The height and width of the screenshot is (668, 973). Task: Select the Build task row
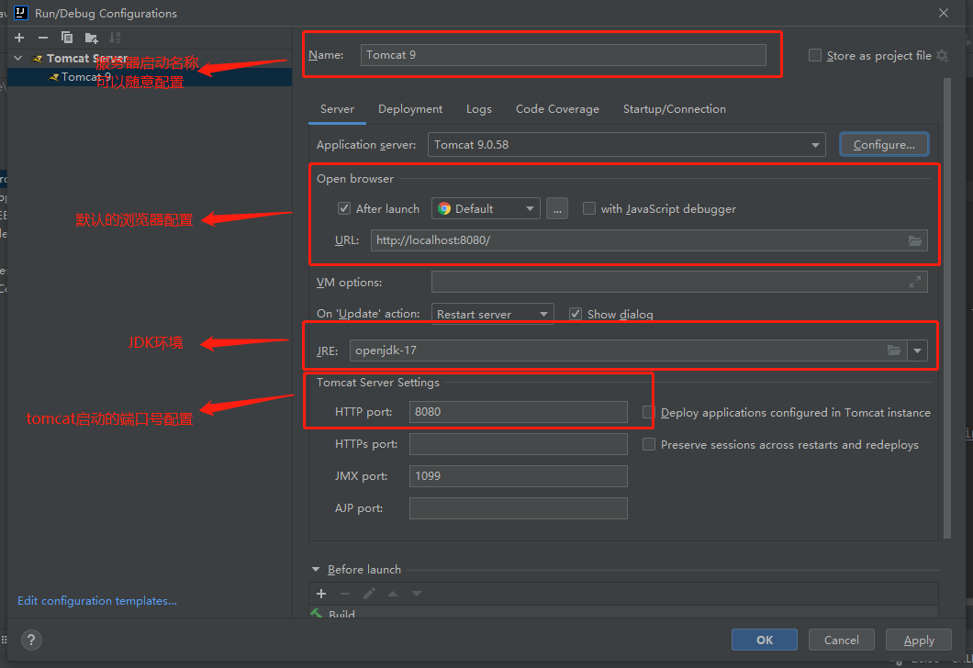(x=623, y=612)
